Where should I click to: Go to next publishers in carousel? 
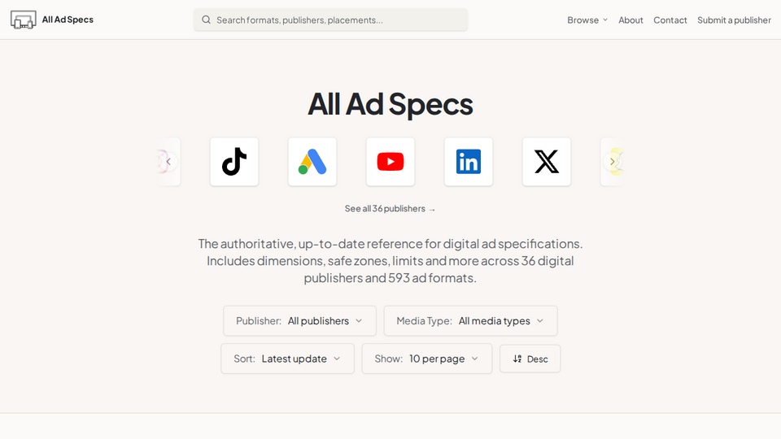pyautogui.click(x=612, y=162)
